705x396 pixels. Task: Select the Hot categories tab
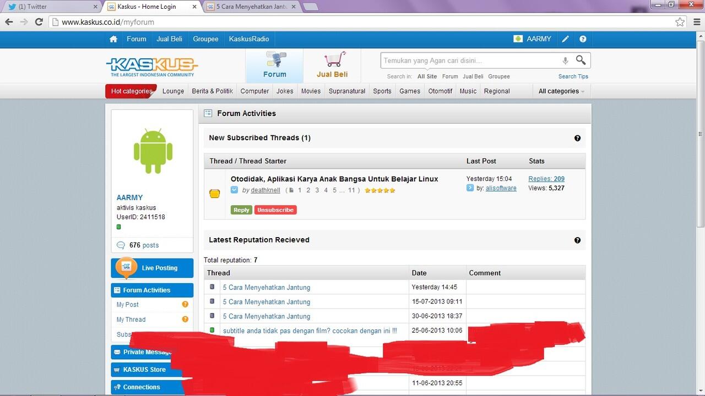point(131,91)
